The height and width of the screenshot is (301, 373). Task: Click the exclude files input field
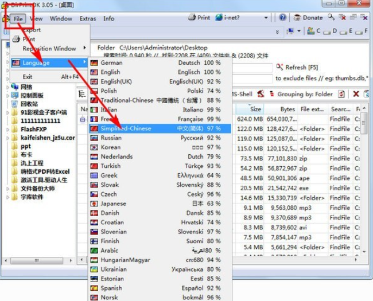tap(252, 79)
